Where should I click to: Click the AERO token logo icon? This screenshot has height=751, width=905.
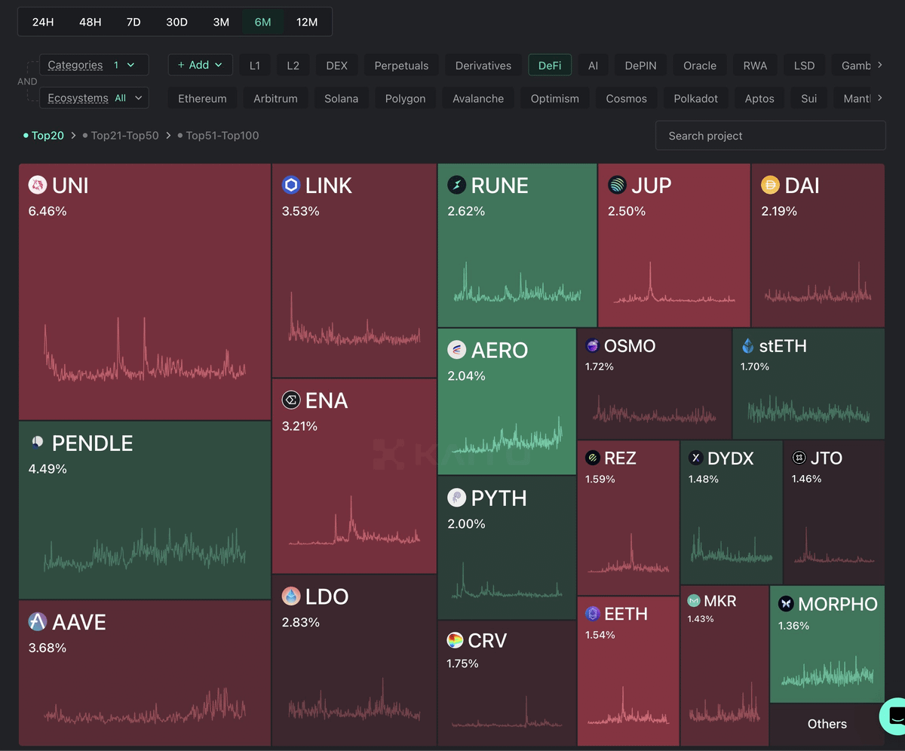(456, 349)
